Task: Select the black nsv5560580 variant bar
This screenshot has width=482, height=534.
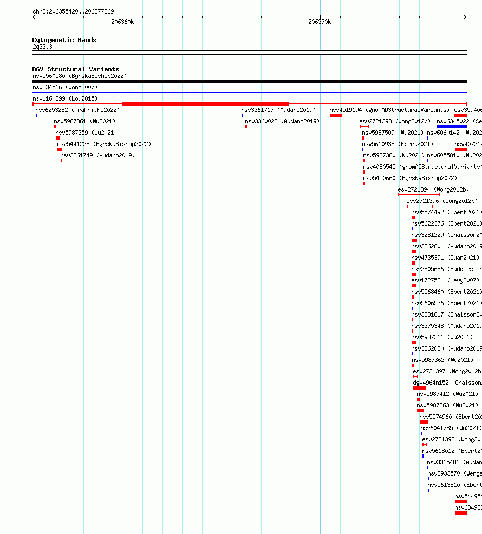Action: pos(249,81)
